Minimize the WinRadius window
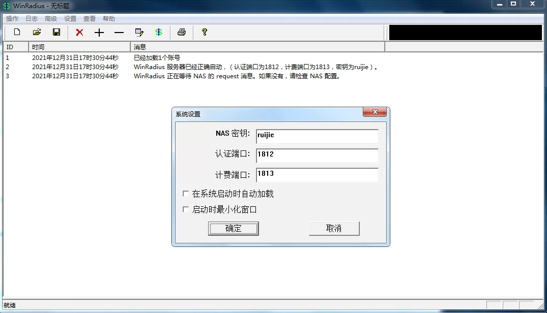Viewport: 547px width, 313px height. 500,4
